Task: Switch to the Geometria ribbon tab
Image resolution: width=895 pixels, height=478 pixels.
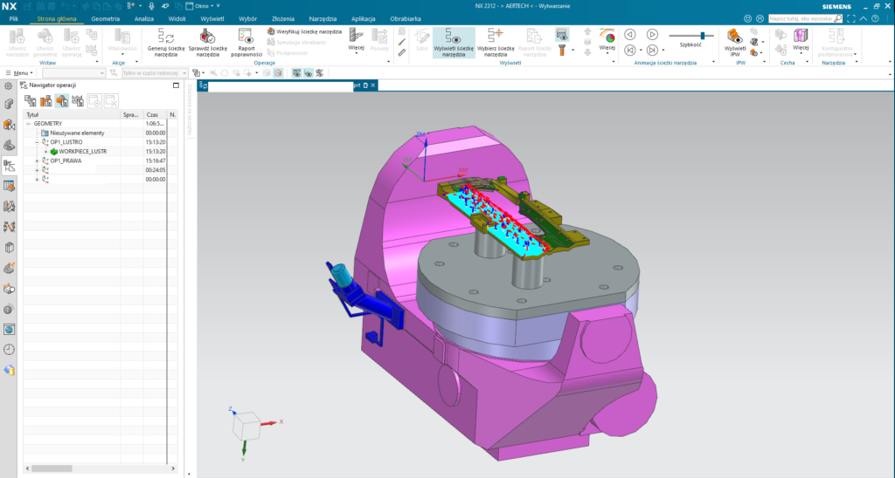Action: tap(106, 19)
